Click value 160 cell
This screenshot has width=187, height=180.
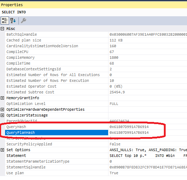pyautogui.click(x=148, y=46)
